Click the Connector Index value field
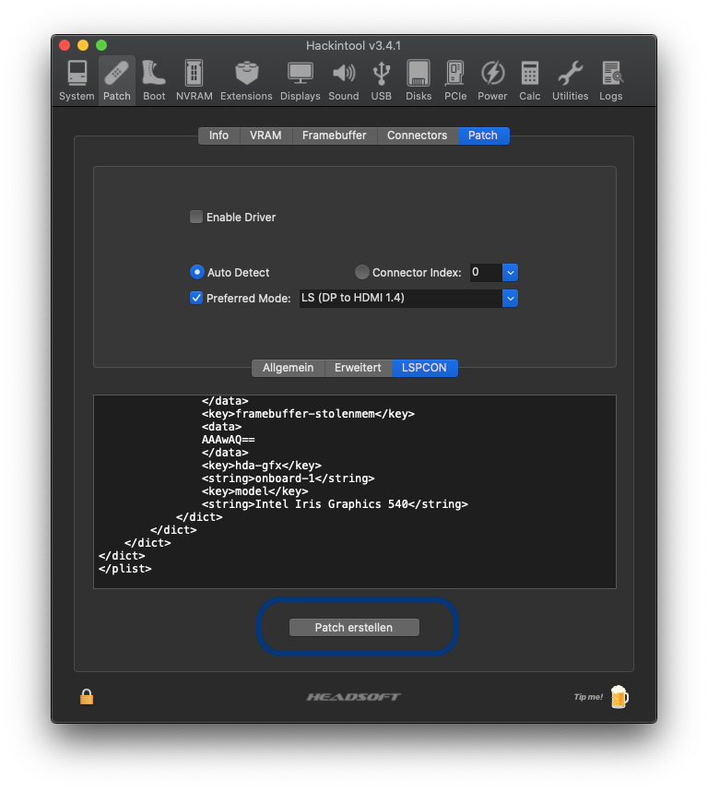 tap(486, 272)
